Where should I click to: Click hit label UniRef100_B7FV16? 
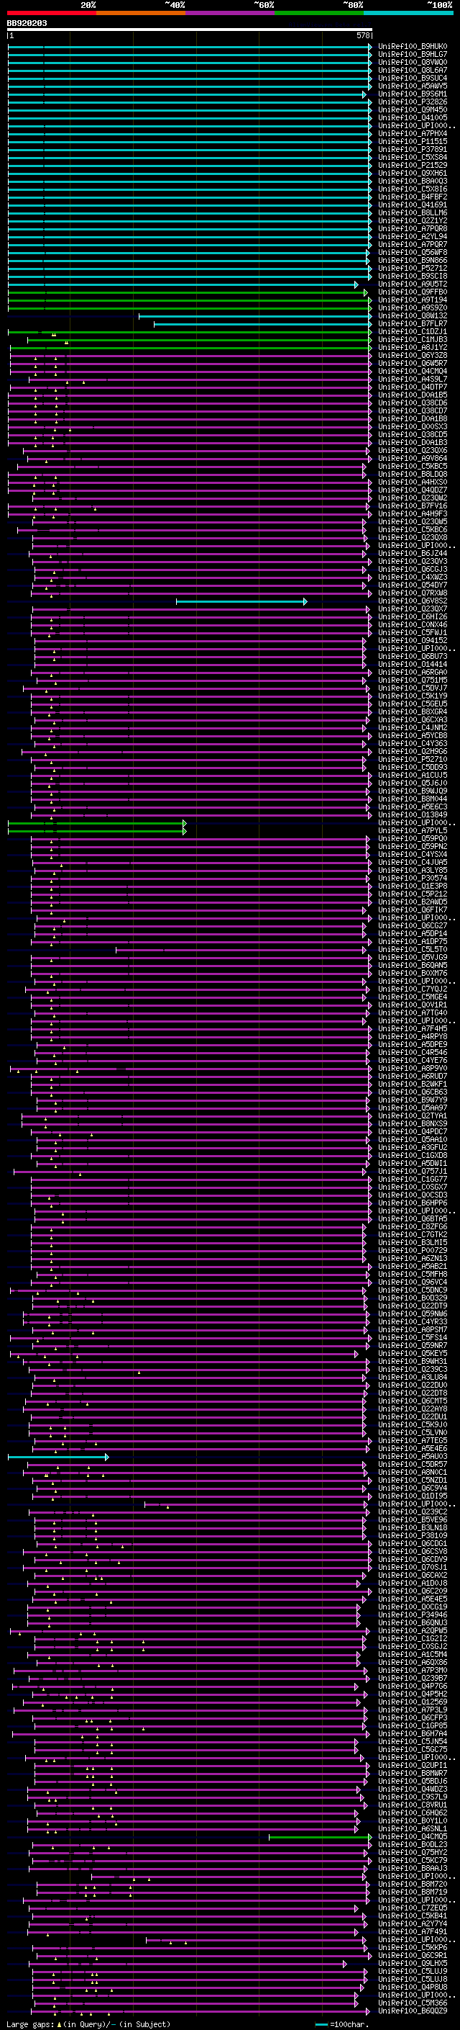[413, 506]
